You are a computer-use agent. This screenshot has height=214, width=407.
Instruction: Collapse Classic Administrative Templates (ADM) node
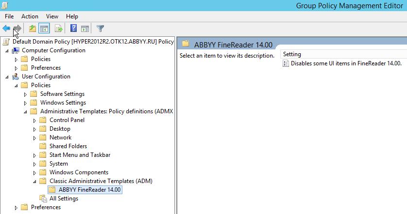pos(34,182)
